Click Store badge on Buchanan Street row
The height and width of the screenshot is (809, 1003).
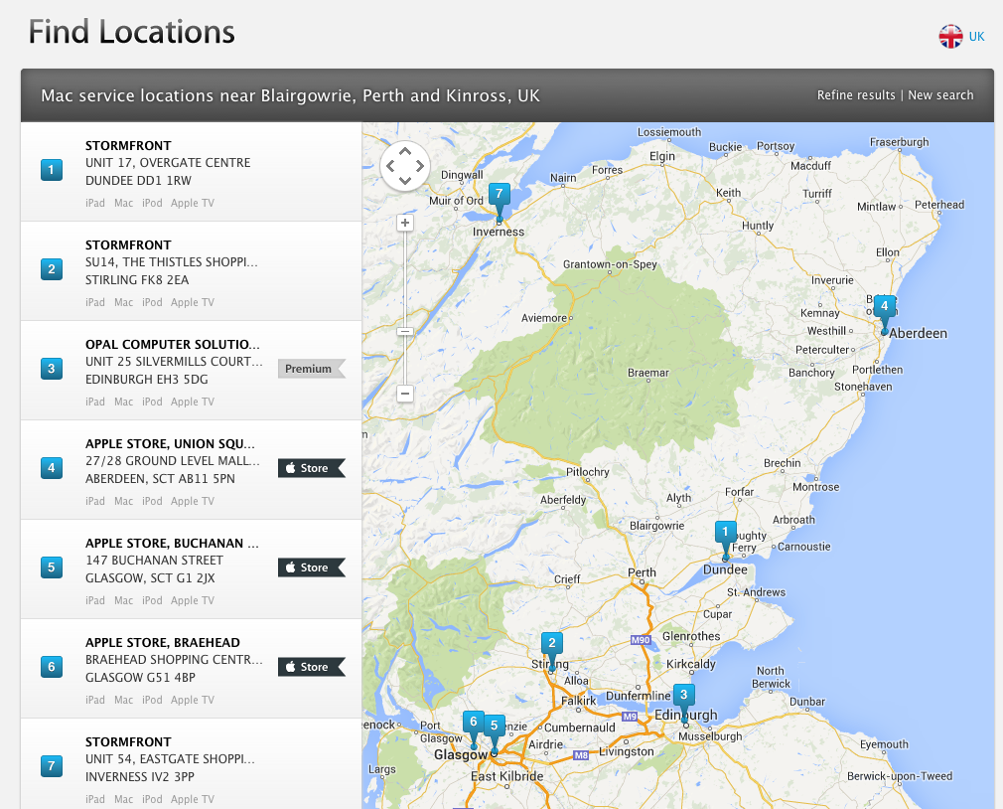point(312,567)
